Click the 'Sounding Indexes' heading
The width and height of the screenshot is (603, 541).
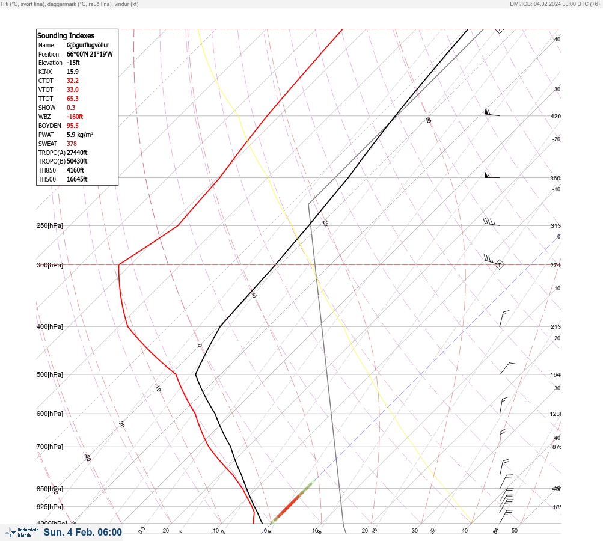coord(66,35)
